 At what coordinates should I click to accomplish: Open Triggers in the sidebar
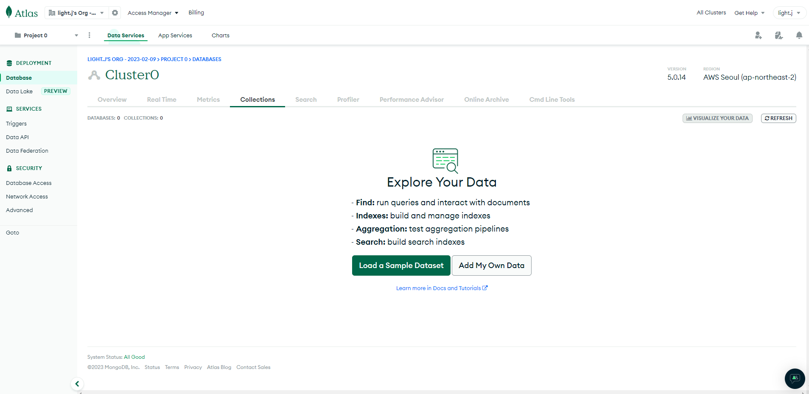click(x=16, y=124)
